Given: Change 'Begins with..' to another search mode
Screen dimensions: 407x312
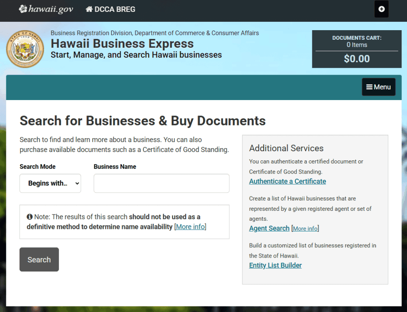Looking at the screenshot, I should 50,183.
